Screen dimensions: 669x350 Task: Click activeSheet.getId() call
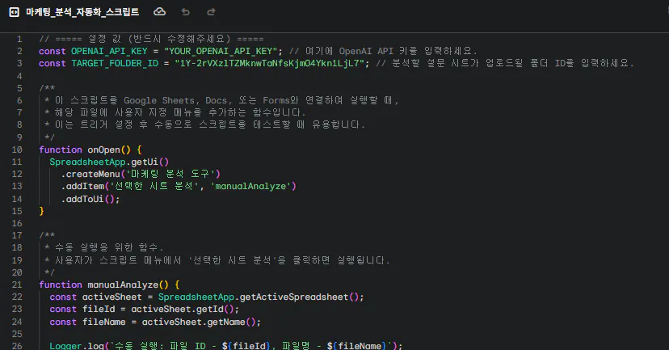[183, 310]
